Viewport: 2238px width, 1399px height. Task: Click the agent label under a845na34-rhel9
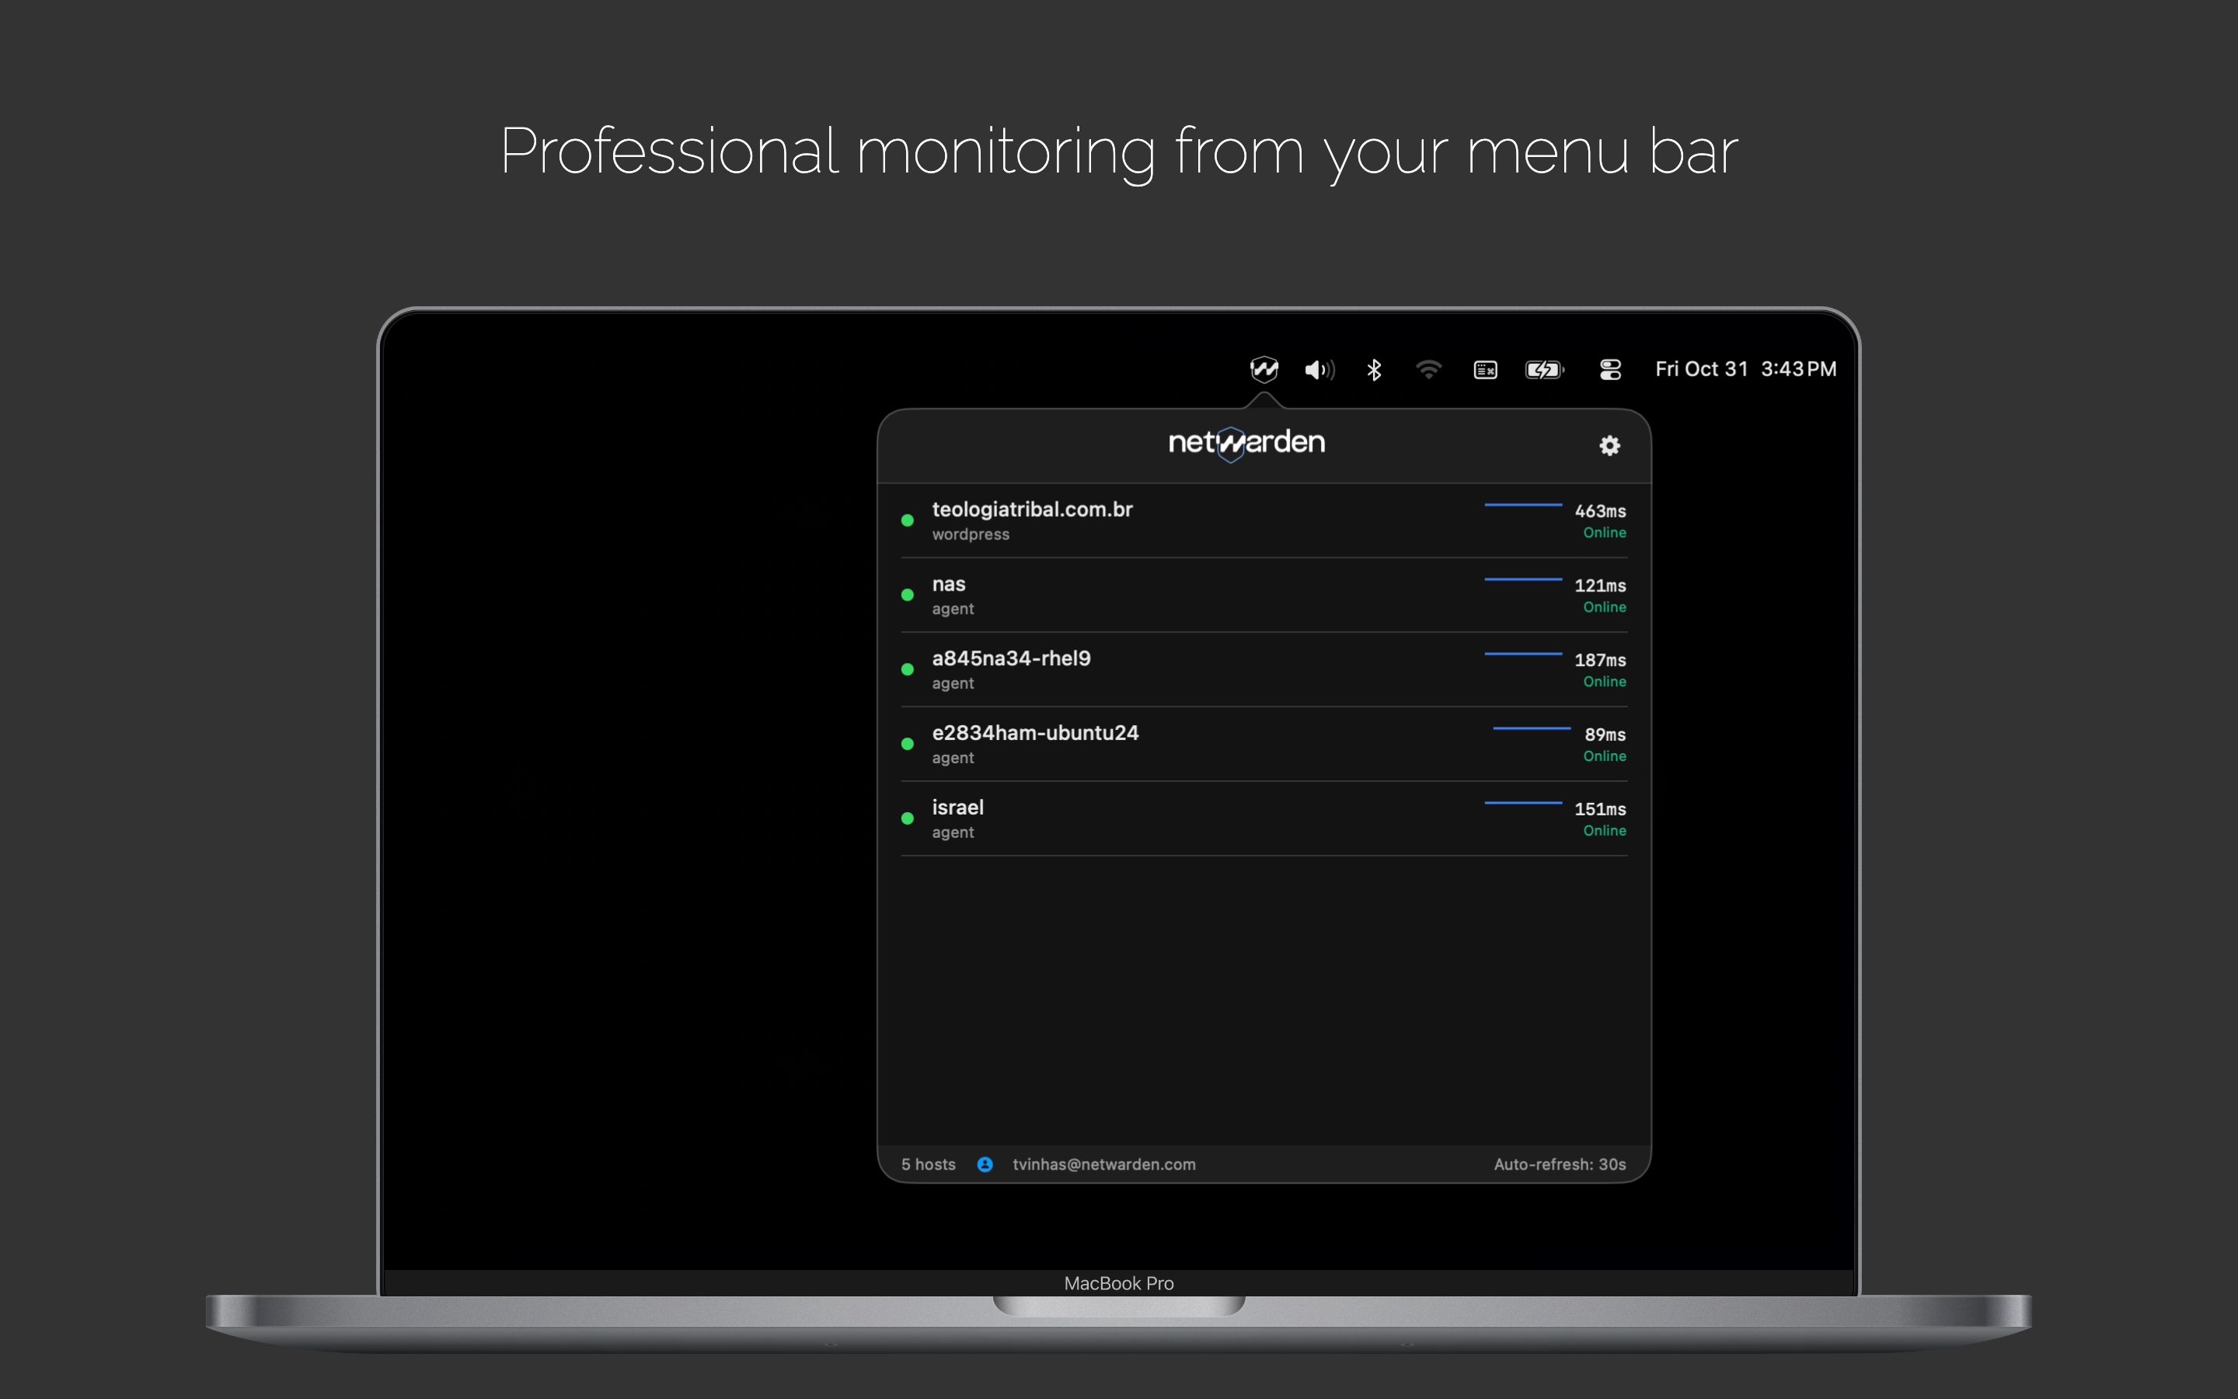(x=953, y=684)
